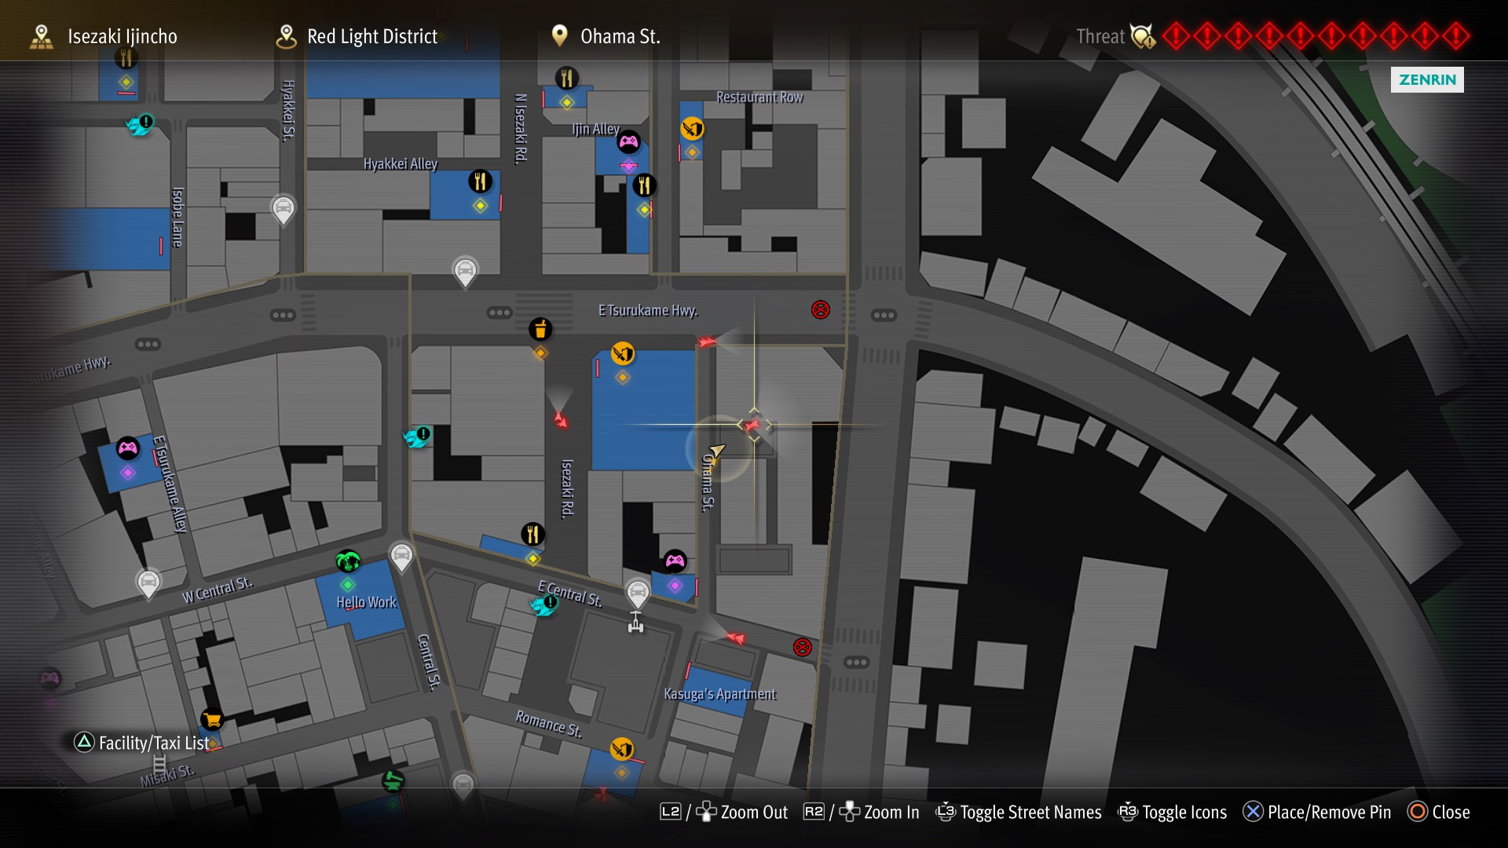The image size is (1508, 848).
Task: Select the red blocked marker on E Tsurukame Hwy.
Action: pos(820,309)
